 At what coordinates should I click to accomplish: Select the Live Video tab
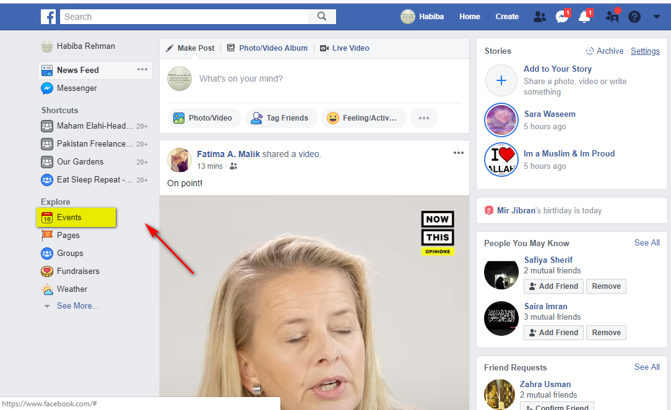tap(345, 48)
